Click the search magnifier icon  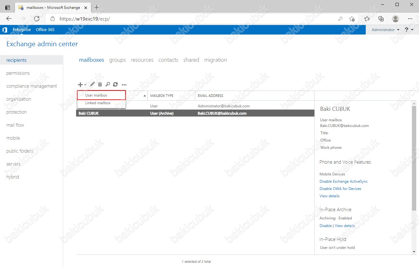(108, 85)
